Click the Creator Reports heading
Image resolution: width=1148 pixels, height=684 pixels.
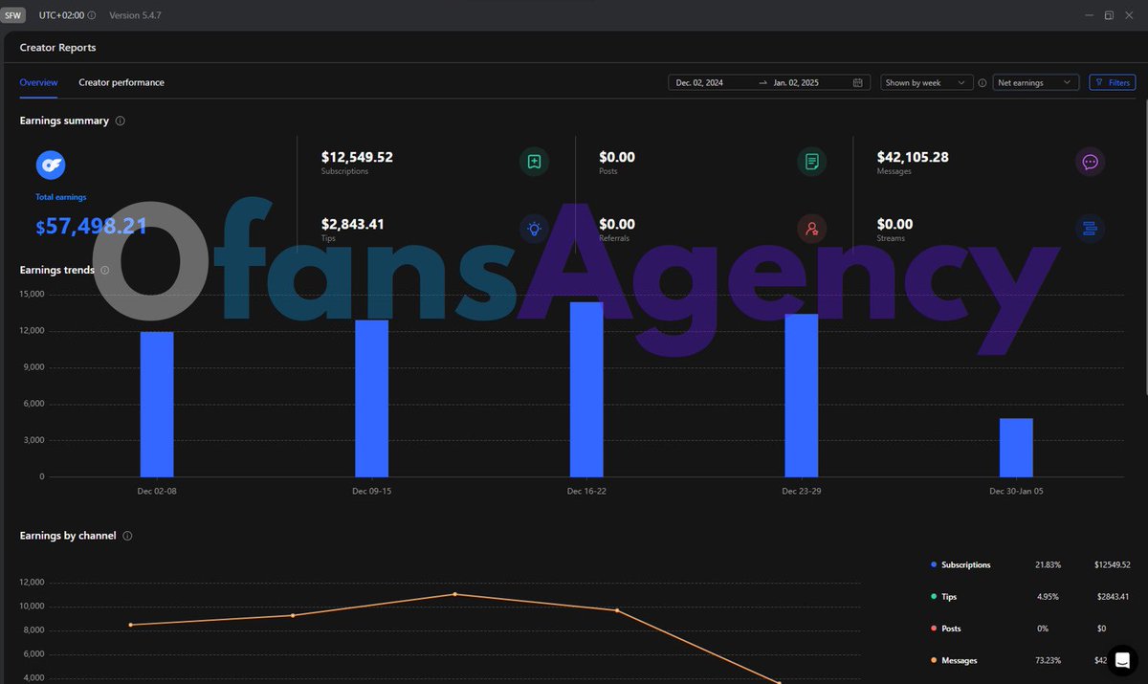pyautogui.click(x=57, y=48)
